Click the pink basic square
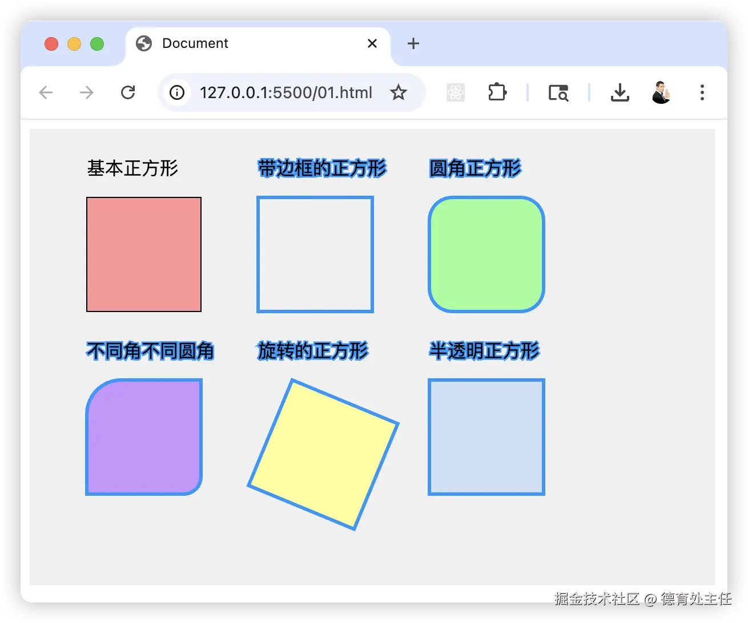748x623 pixels. pos(144,254)
